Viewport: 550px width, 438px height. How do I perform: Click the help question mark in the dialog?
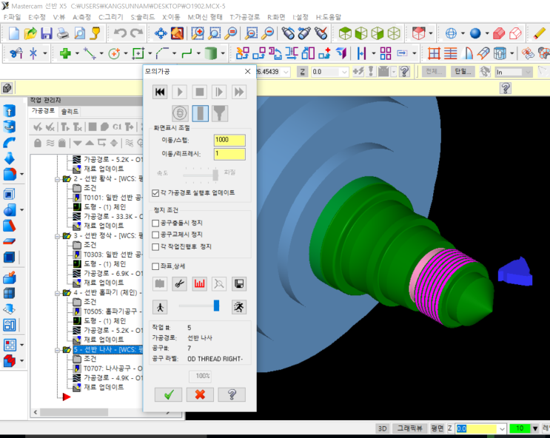point(232,394)
